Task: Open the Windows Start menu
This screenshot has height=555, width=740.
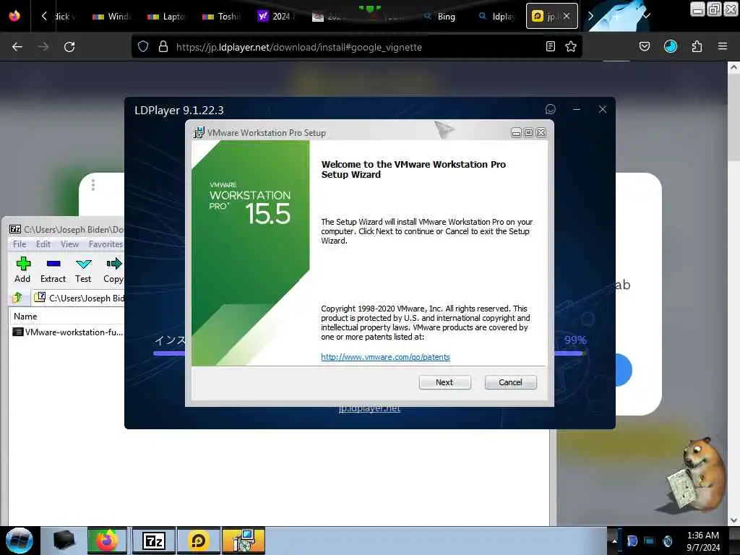Action: click(x=20, y=541)
